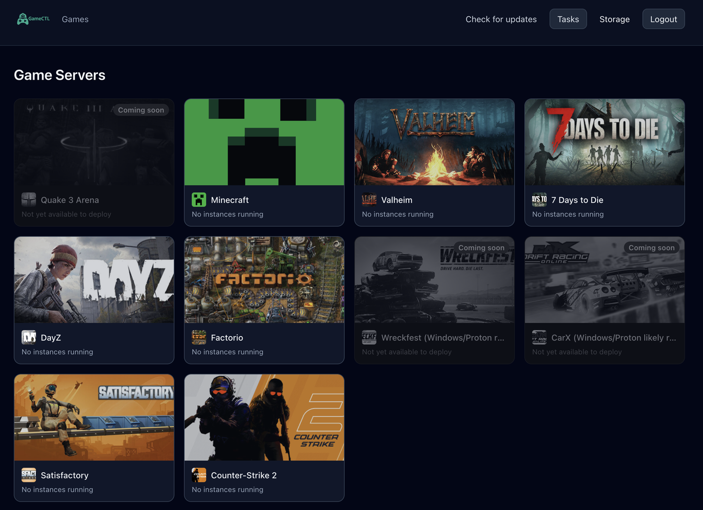703x510 pixels.
Task: Select the 7 Days to Die title
Action: [577, 200]
